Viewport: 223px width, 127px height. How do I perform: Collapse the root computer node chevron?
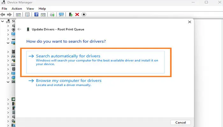coord(3,21)
